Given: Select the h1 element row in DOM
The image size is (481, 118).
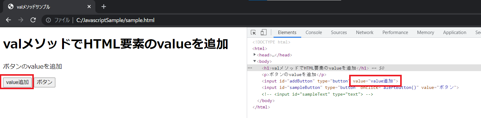Looking at the screenshot, I should pos(364,68).
